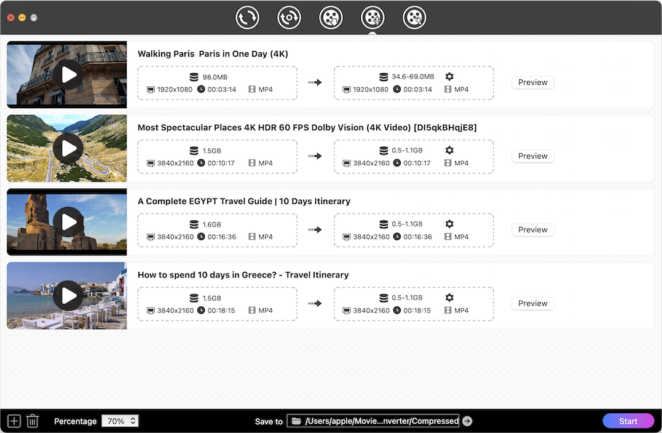The image size is (662, 433).
Task: Play the Greece travel video thumbnail
Action: click(69, 296)
